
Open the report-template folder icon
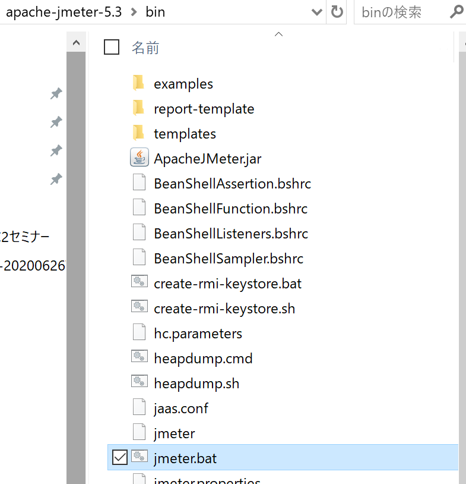click(139, 108)
